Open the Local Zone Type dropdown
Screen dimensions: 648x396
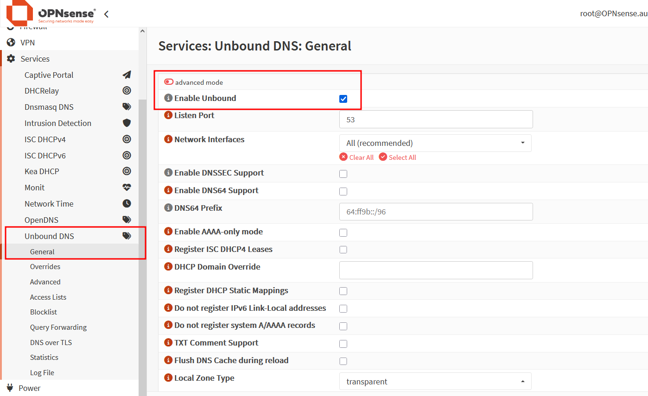click(x=435, y=382)
